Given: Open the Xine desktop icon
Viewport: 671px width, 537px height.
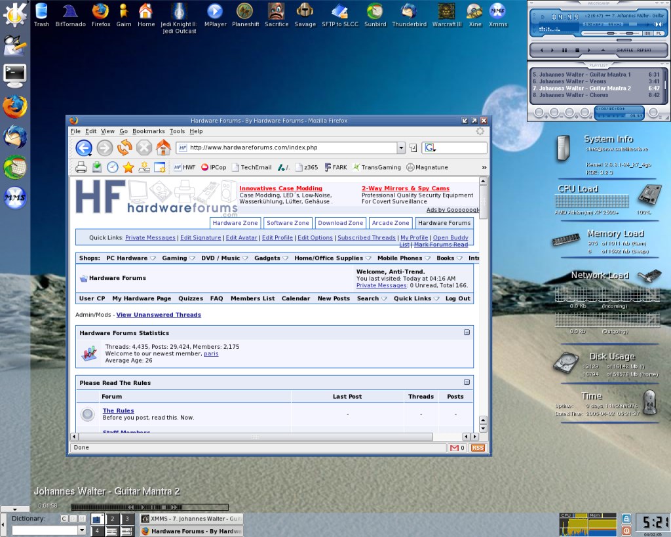Looking at the screenshot, I should (x=475, y=15).
